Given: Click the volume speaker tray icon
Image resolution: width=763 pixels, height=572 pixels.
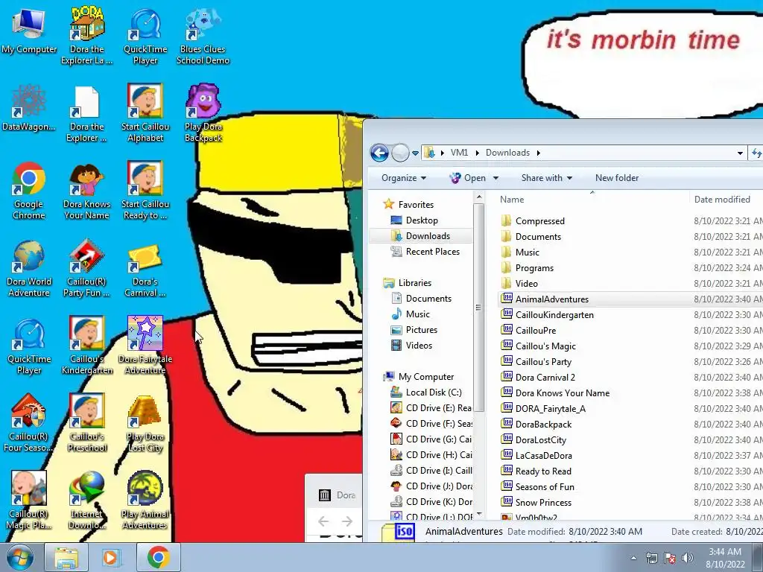Looking at the screenshot, I should pyautogui.click(x=687, y=558).
